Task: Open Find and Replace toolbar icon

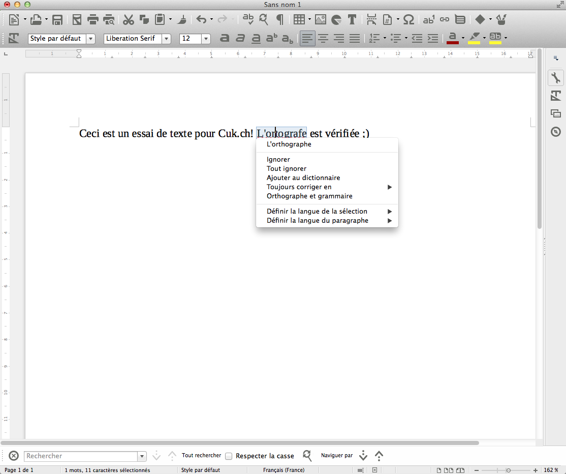Action: 264,19
